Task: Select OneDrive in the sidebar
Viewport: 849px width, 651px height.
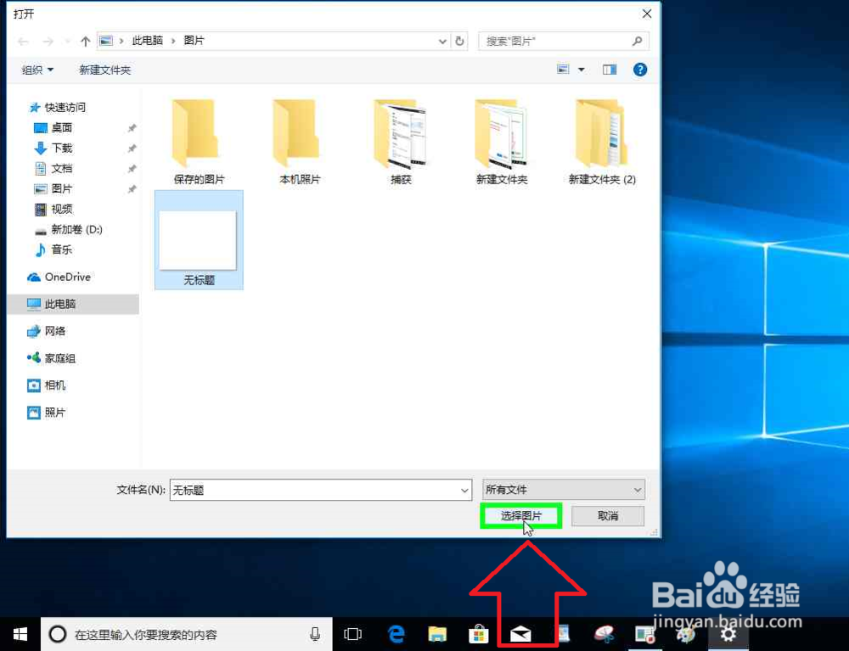Action: point(59,277)
